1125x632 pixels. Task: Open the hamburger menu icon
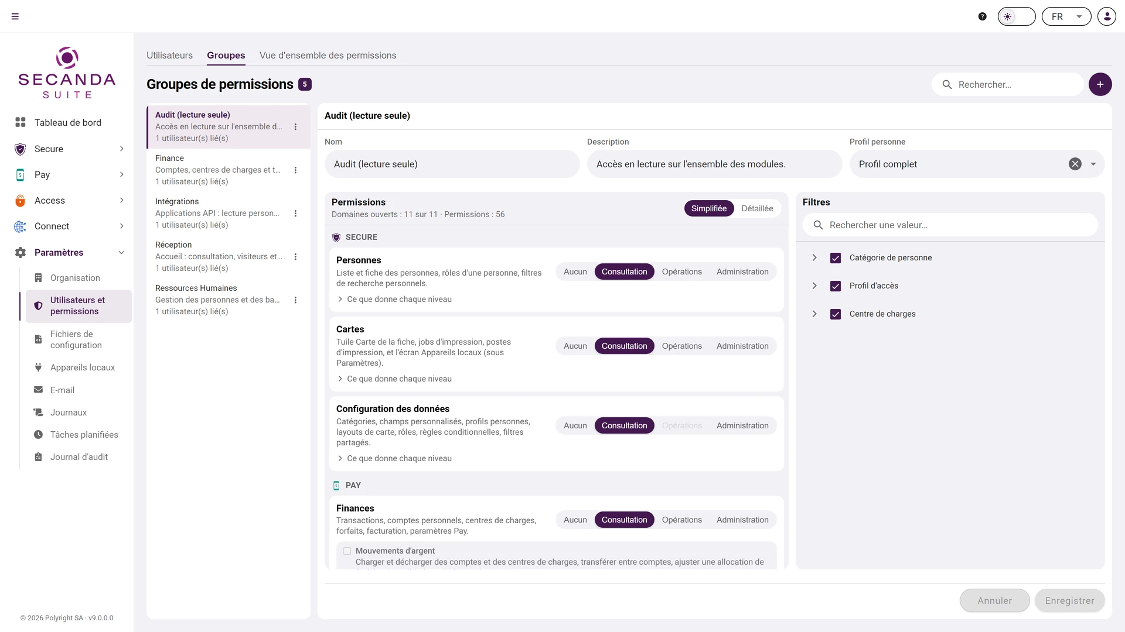(15, 16)
